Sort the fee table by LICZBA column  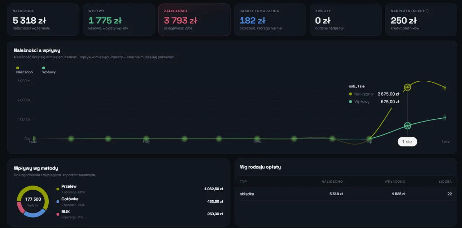click(445, 182)
